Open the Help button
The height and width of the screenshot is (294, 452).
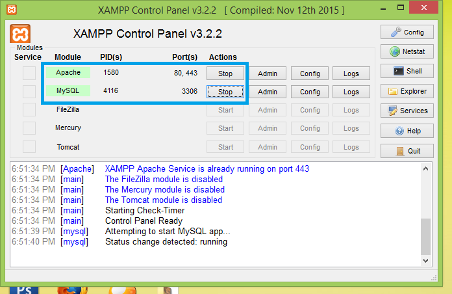pyautogui.click(x=407, y=131)
